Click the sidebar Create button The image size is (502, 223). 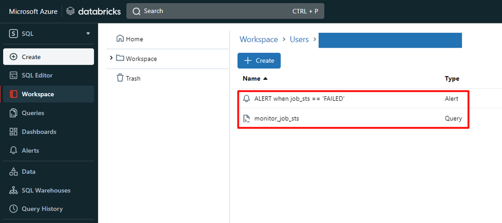(49, 57)
